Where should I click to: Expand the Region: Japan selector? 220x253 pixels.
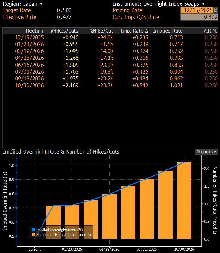point(22,4)
